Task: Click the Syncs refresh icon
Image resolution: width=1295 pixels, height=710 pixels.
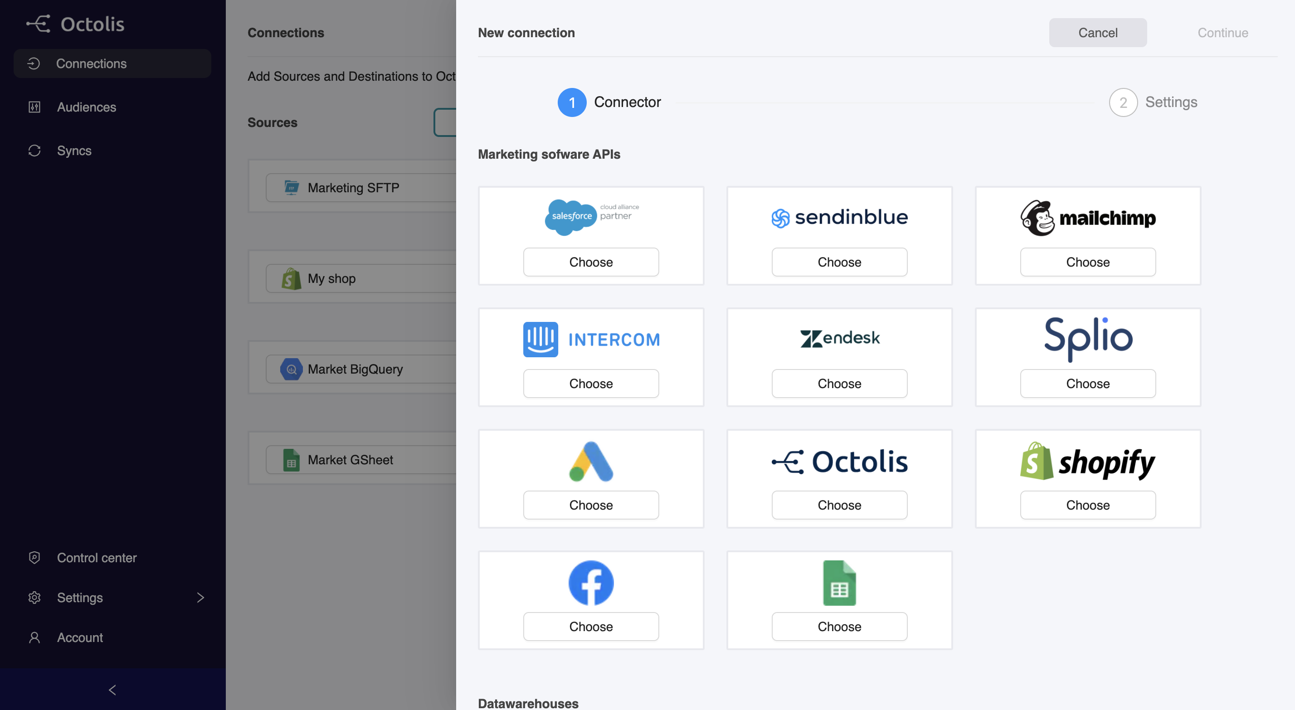Action: [34, 151]
